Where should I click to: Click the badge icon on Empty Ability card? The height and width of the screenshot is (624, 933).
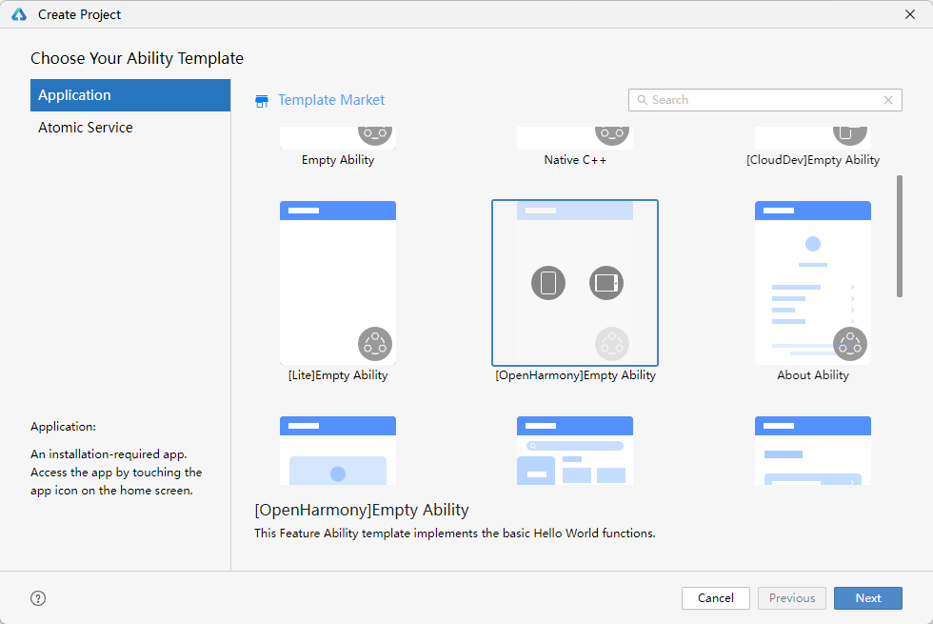tap(375, 134)
